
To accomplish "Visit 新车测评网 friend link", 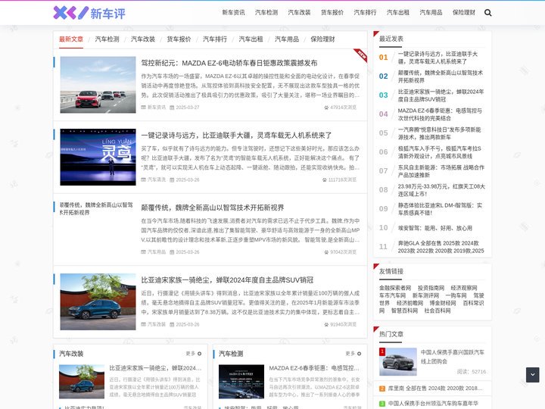I will pyautogui.click(x=425, y=295).
